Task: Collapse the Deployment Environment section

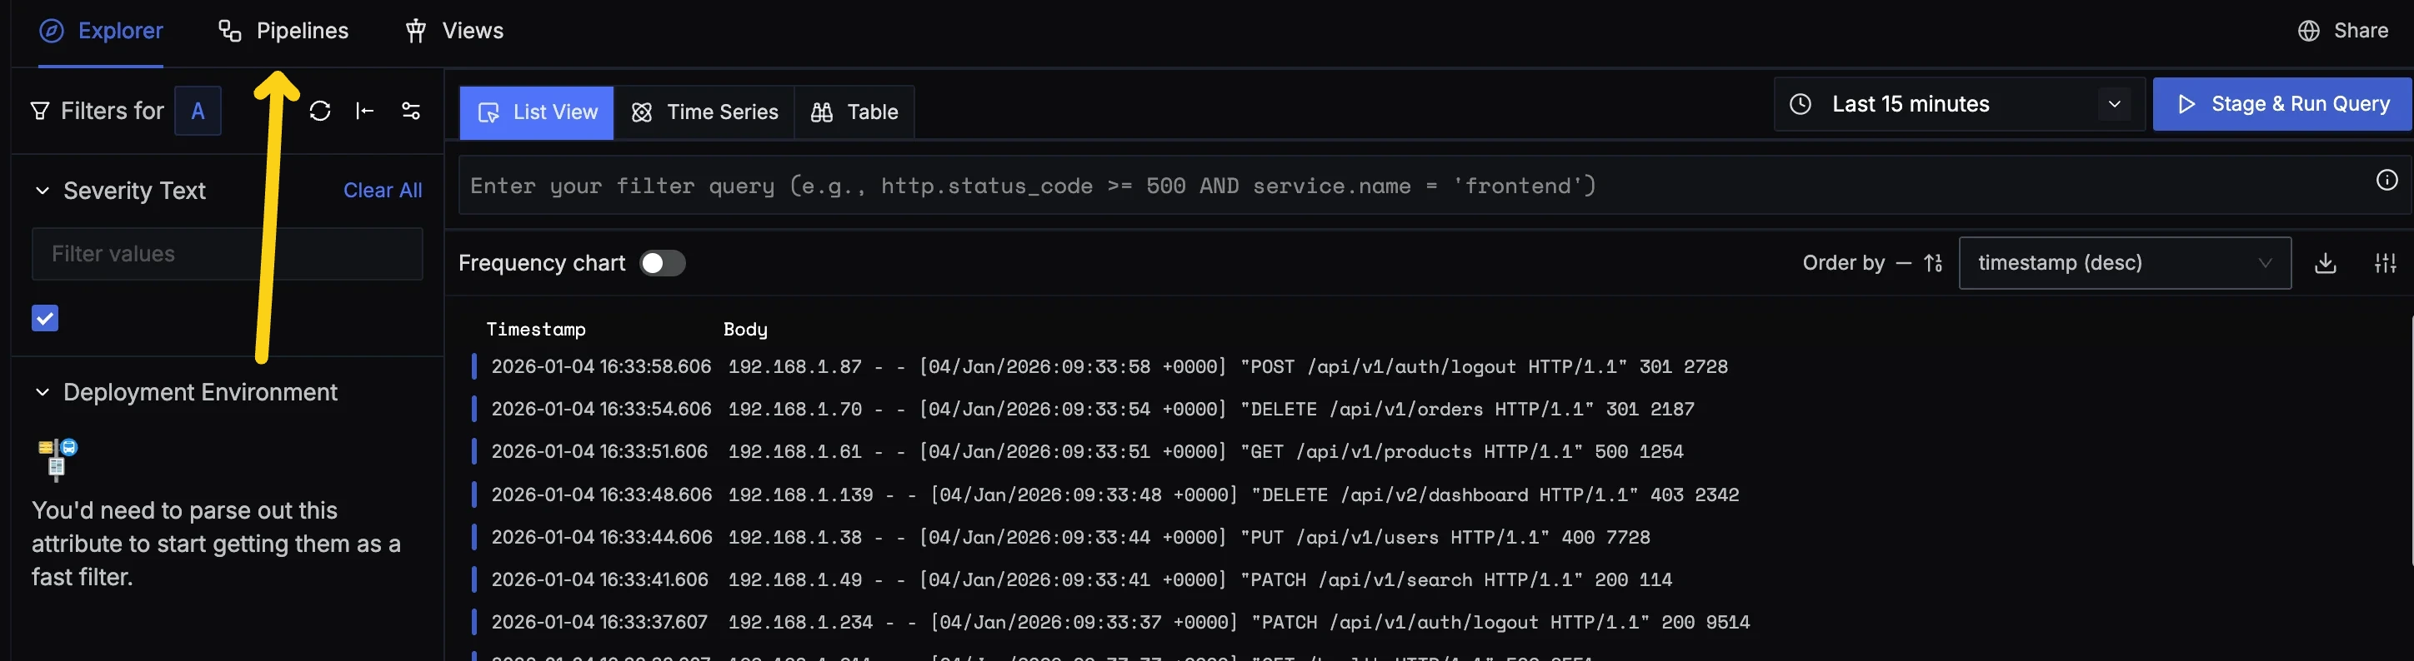Action: [43, 392]
